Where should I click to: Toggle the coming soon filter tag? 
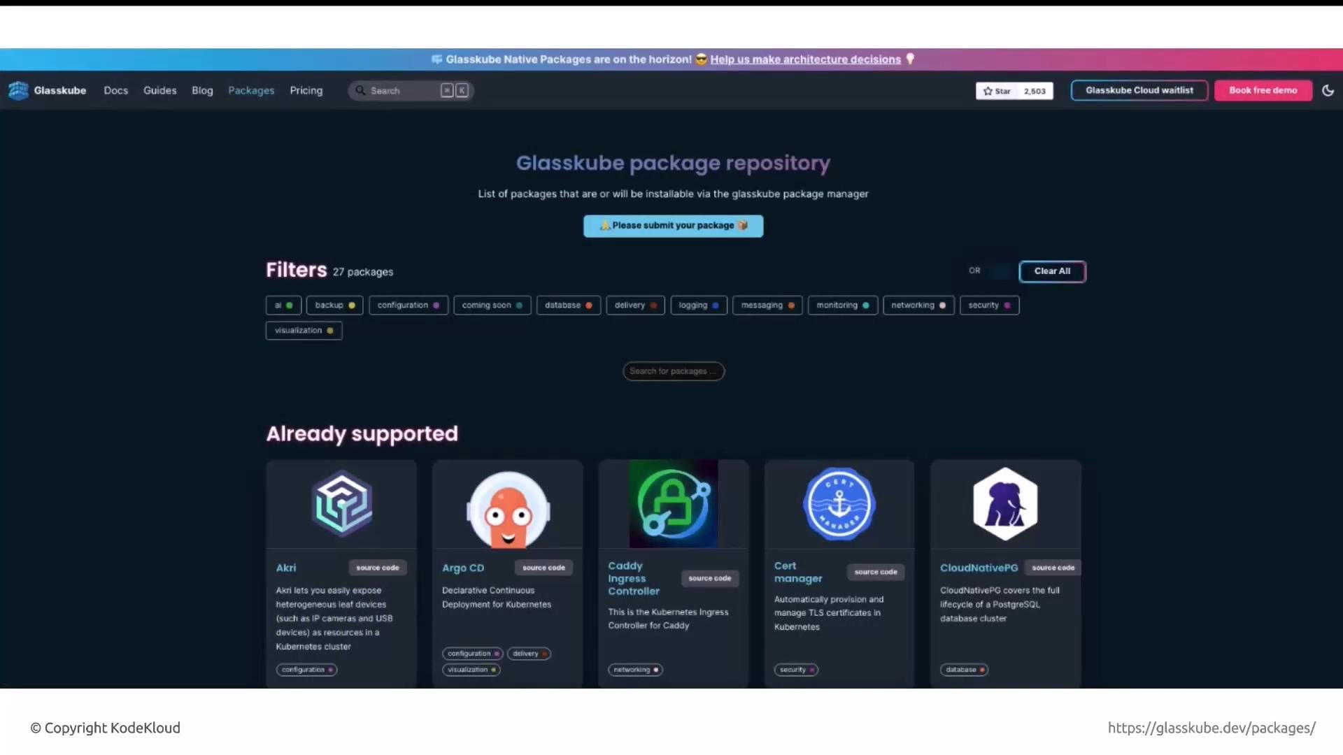point(492,305)
